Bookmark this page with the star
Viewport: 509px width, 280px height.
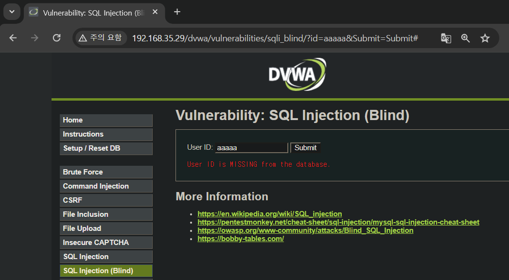pyautogui.click(x=485, y=38)
